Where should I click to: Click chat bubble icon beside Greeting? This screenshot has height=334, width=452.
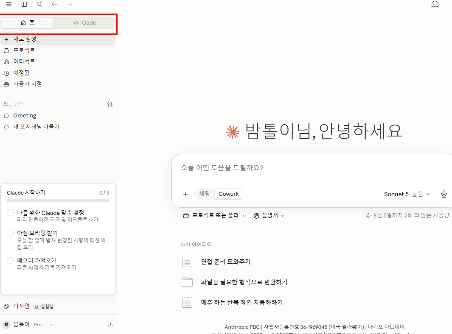6,116
